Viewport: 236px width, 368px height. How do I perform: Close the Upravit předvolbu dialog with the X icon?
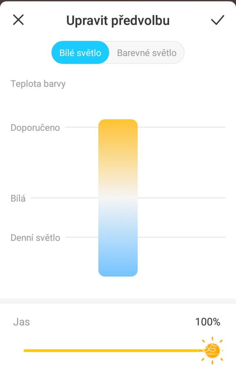pos(18,20)
